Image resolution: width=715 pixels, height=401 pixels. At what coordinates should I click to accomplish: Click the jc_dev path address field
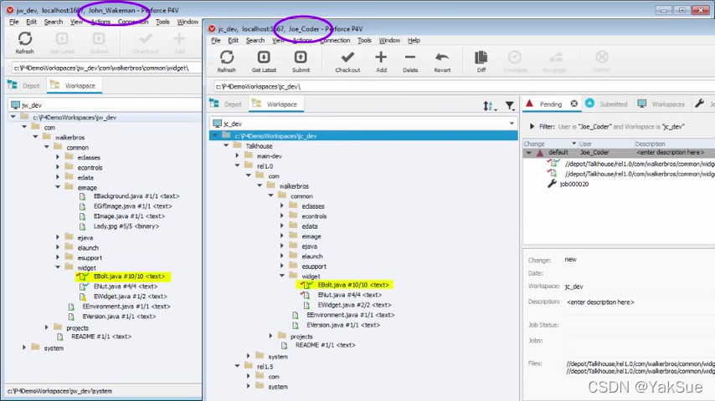pyautogui.click(x=463, y=86)
